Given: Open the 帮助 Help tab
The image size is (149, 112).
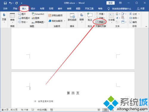Looking at the screenshot, I should (x=100, y=9).
